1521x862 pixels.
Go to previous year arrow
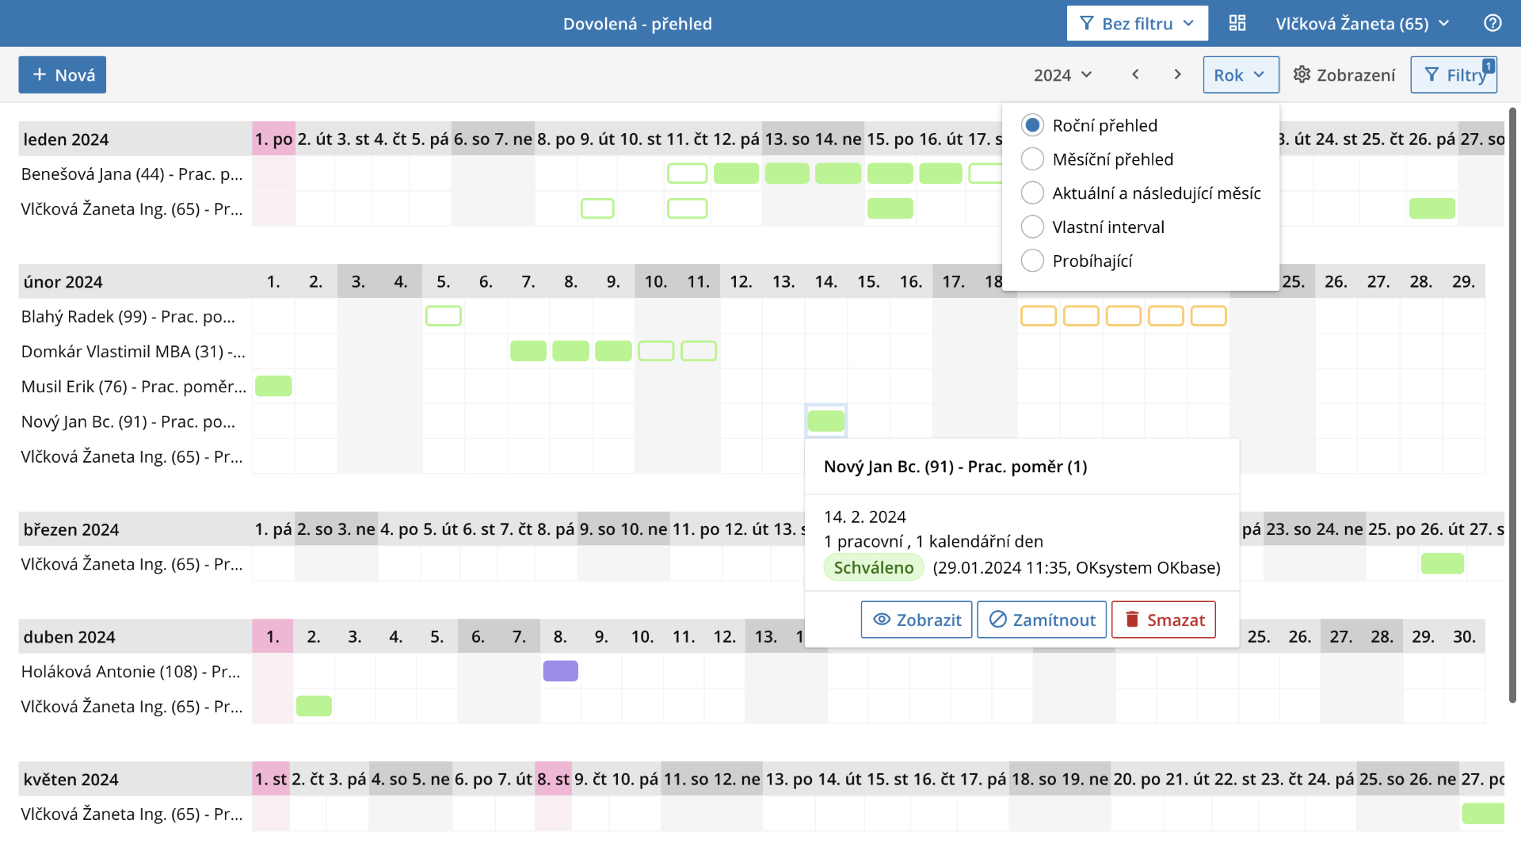1135,74
